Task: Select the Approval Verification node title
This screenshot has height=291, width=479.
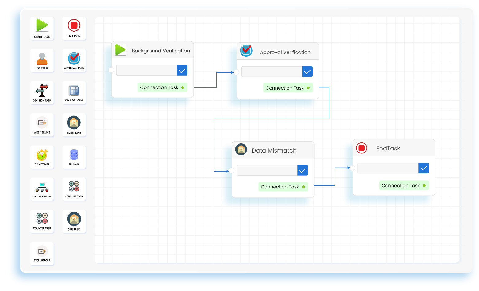Action: coord(285,52)
